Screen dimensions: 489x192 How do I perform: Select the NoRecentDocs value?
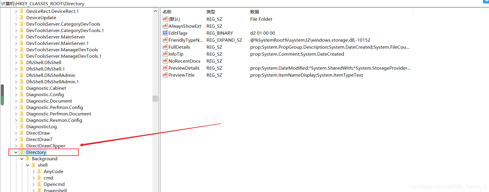pyautogui.click(x=184, y=61)
